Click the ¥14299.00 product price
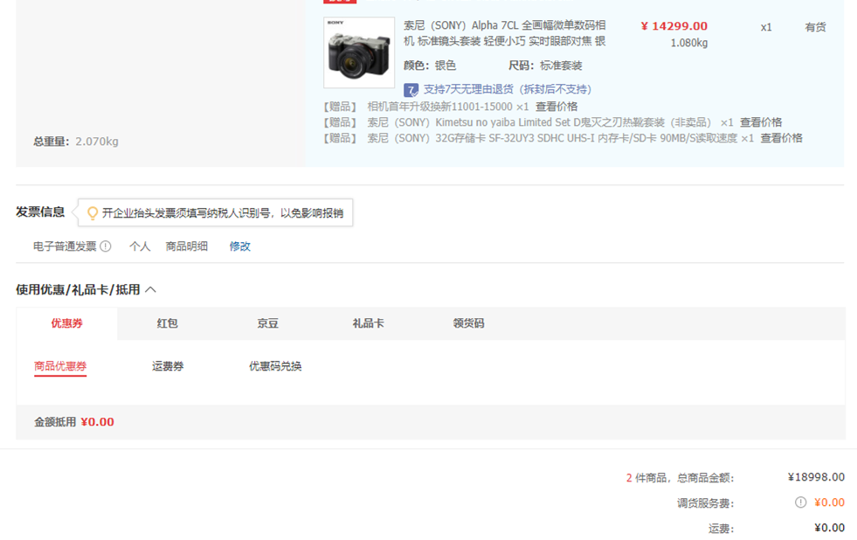The image size is (857, 540). pos(674,26)
